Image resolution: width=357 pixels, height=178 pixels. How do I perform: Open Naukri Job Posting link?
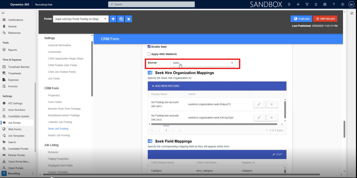(x=59, y=135)
